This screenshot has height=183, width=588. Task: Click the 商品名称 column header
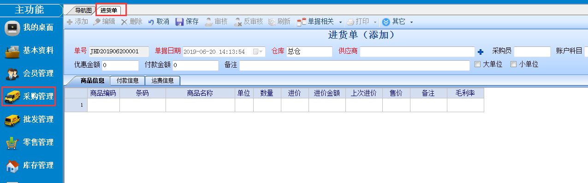coord(200,93)
